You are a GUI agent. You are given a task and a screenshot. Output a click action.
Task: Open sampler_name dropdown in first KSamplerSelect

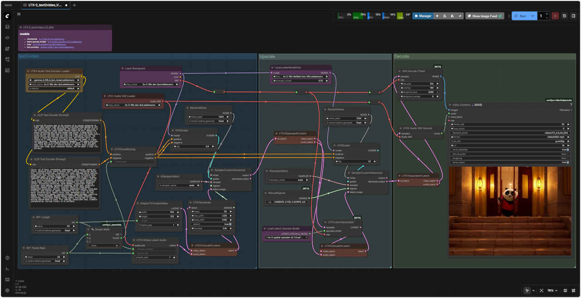(x=179, y=185)
